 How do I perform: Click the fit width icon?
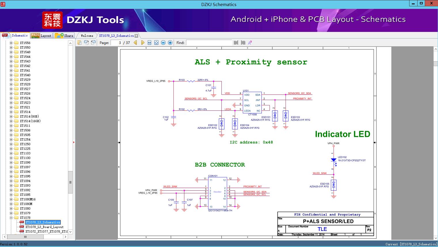[149, 43]
